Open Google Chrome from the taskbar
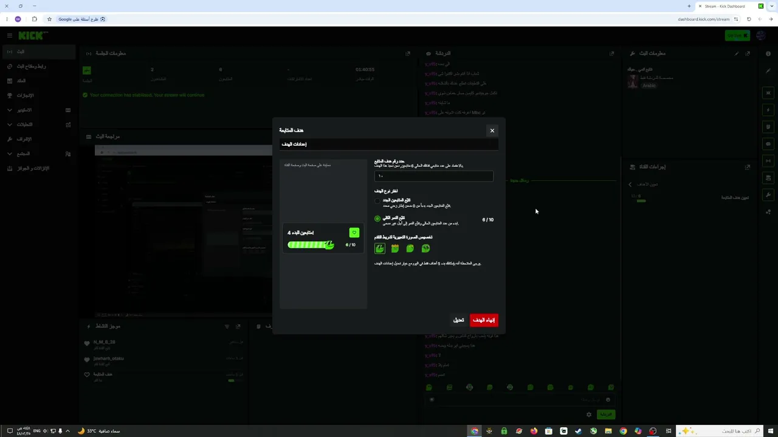The height and width of the screenshot is (437, 778). pyautogui.click(x=623, y=431)
